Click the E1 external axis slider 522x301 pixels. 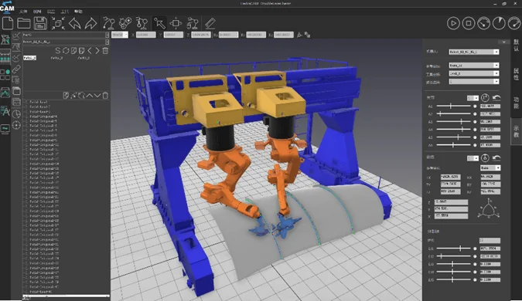tap(453, 249)
